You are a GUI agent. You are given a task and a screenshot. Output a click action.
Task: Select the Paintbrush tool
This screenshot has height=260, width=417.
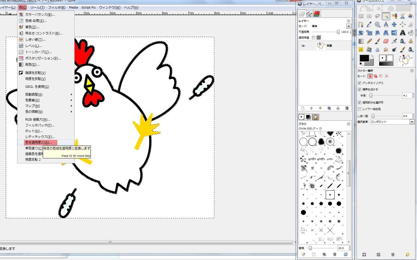coord(378,41)
